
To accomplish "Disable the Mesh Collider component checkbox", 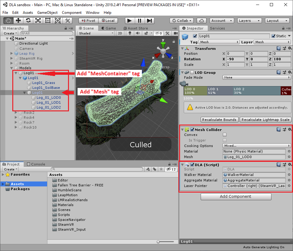I will 192,129.
